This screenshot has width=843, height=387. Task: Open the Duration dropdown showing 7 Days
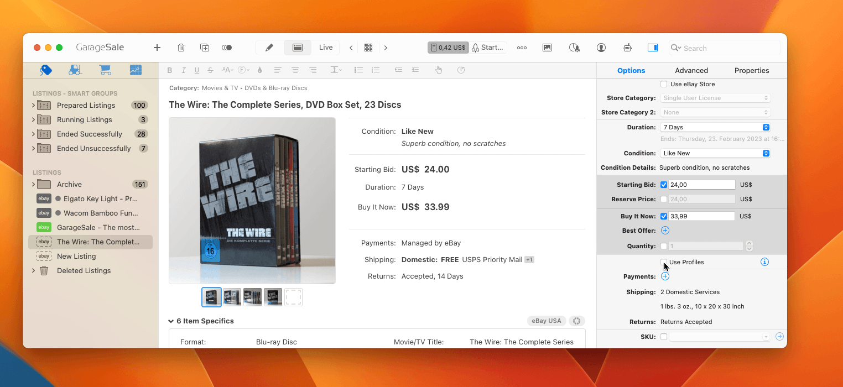(x=715, y=127)
